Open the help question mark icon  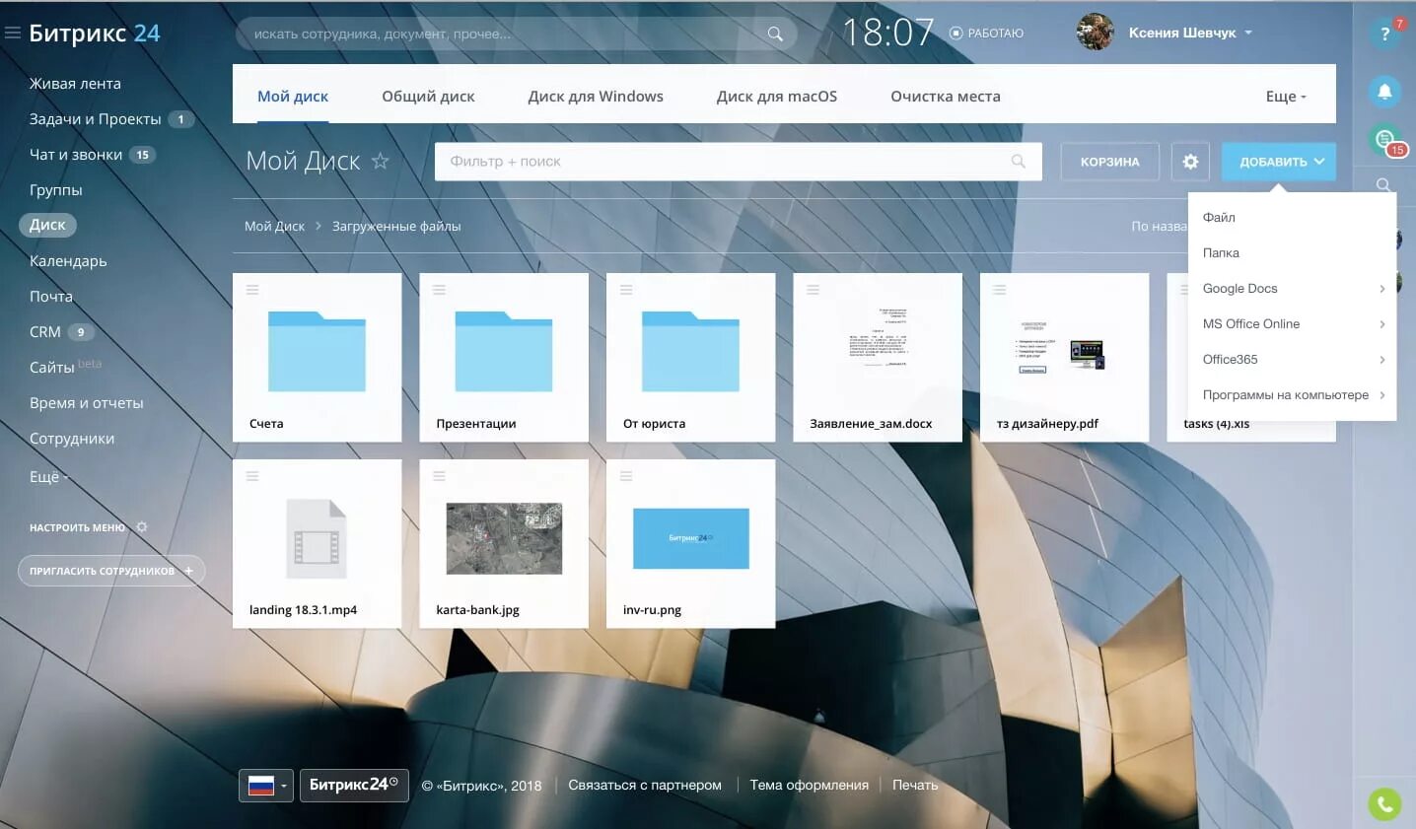[x=1384, y=35]
